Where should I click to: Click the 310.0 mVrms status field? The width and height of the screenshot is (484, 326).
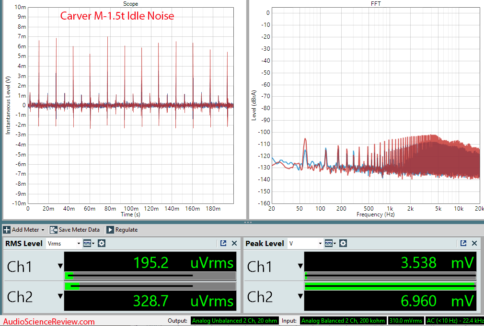[405, 321]
